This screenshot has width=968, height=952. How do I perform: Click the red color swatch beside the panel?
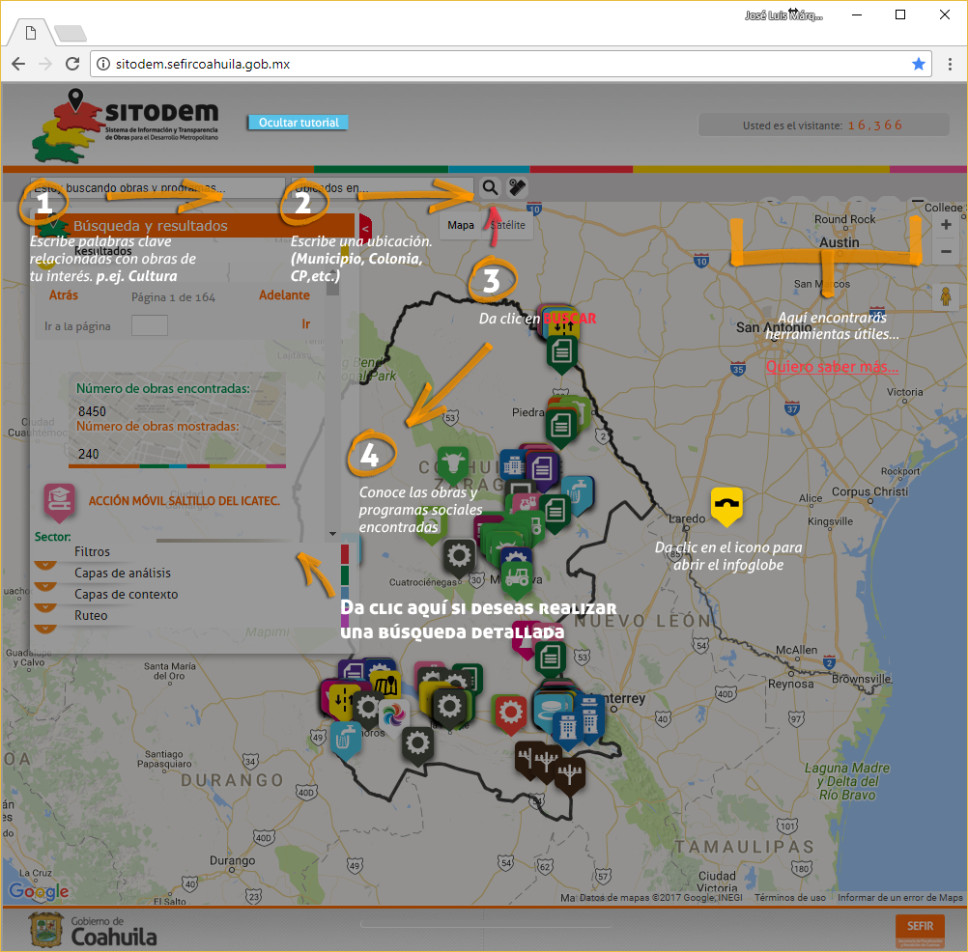click(x=345, y=555)
